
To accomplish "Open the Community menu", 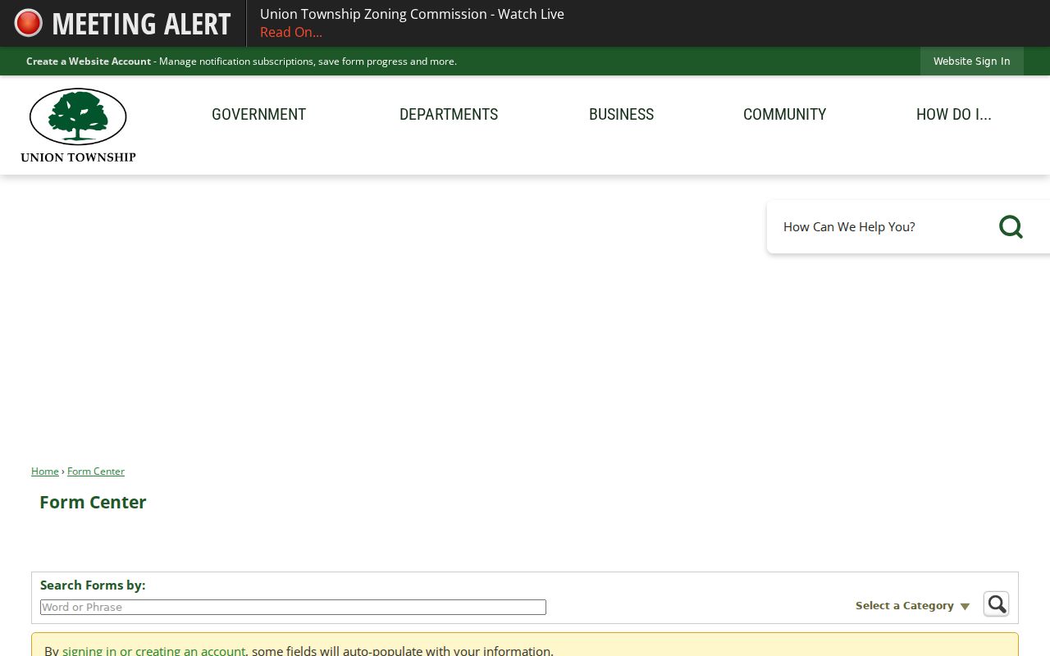I will pyautogui.click(x=784, y=115).
